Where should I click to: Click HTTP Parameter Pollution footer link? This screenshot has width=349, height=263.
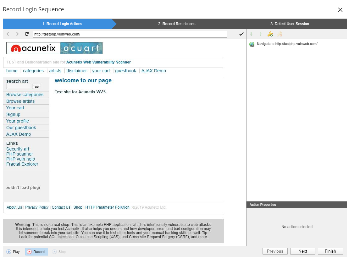[107, 207]
